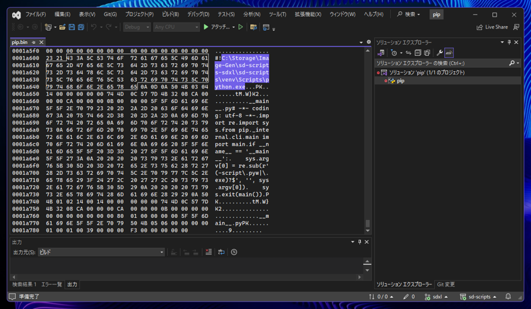Open the editor tab list dropdown arrow
This screenshot has width=531, height=309.
pyautogui.click(x=361, y=42)
